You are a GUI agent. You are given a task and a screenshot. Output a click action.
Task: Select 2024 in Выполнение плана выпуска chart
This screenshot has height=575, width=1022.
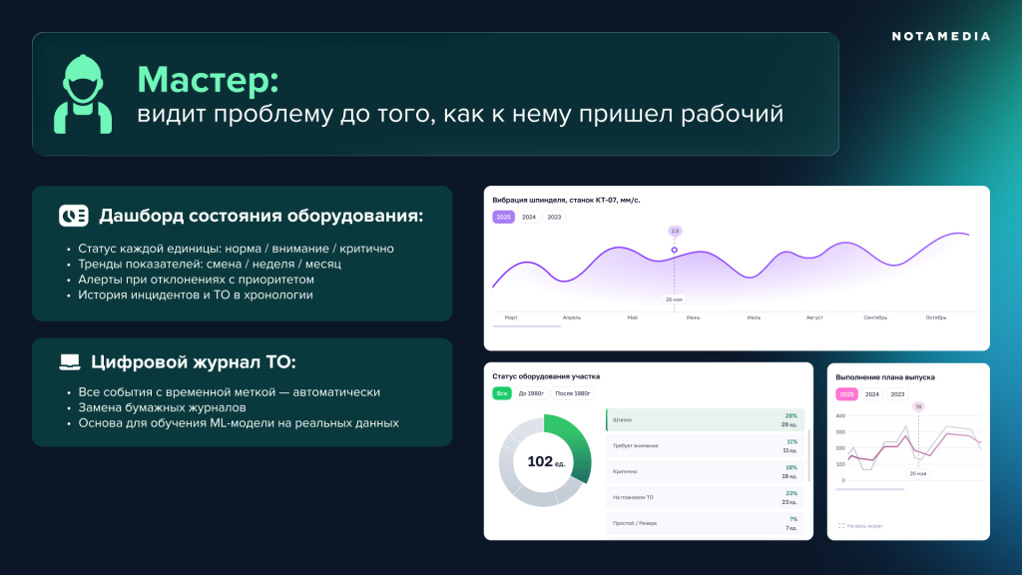pyautogui.click(x=872, y=394)
